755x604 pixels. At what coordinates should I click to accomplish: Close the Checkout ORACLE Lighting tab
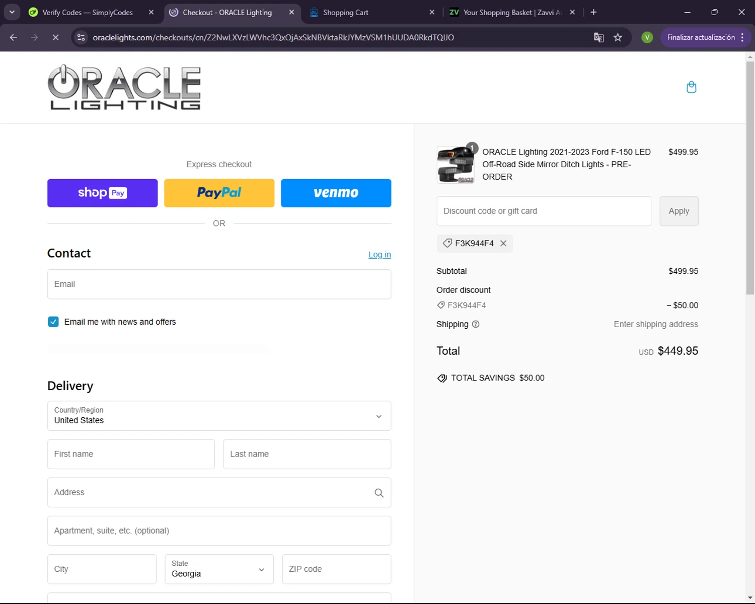[291, 12]
